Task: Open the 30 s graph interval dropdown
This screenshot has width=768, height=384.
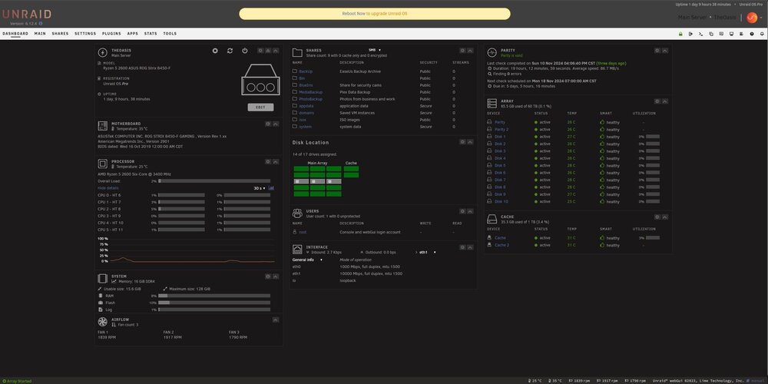Action: tap(259, 188)
